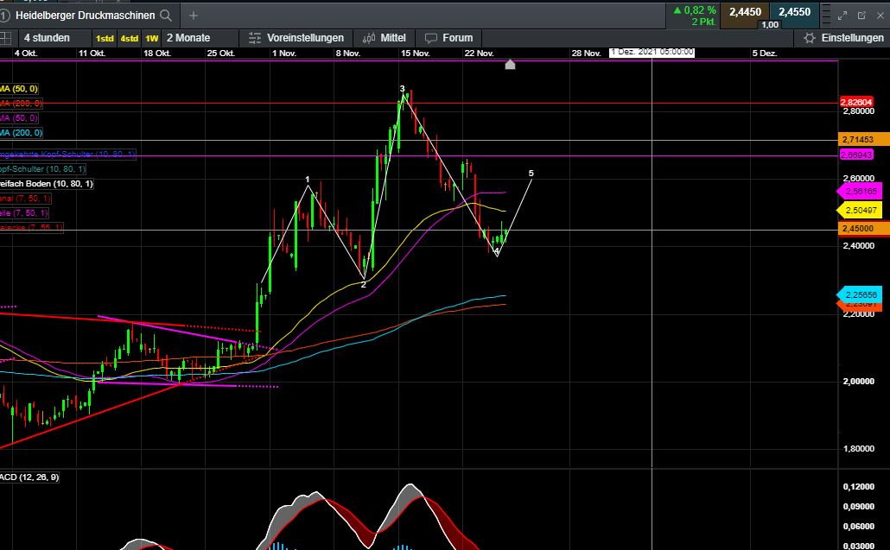The image size is (890, 550).
Task: Select the Heidelberger Druckmaschinen tab
Action: (x=84, y=16)
